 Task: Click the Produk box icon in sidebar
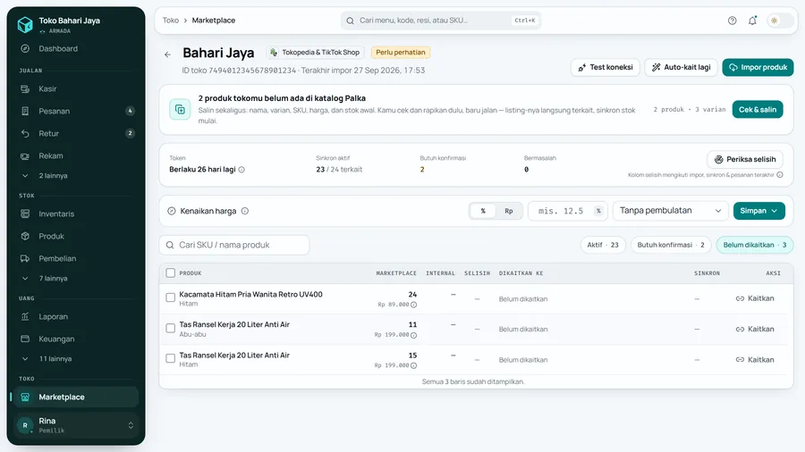tap(25, 236)
